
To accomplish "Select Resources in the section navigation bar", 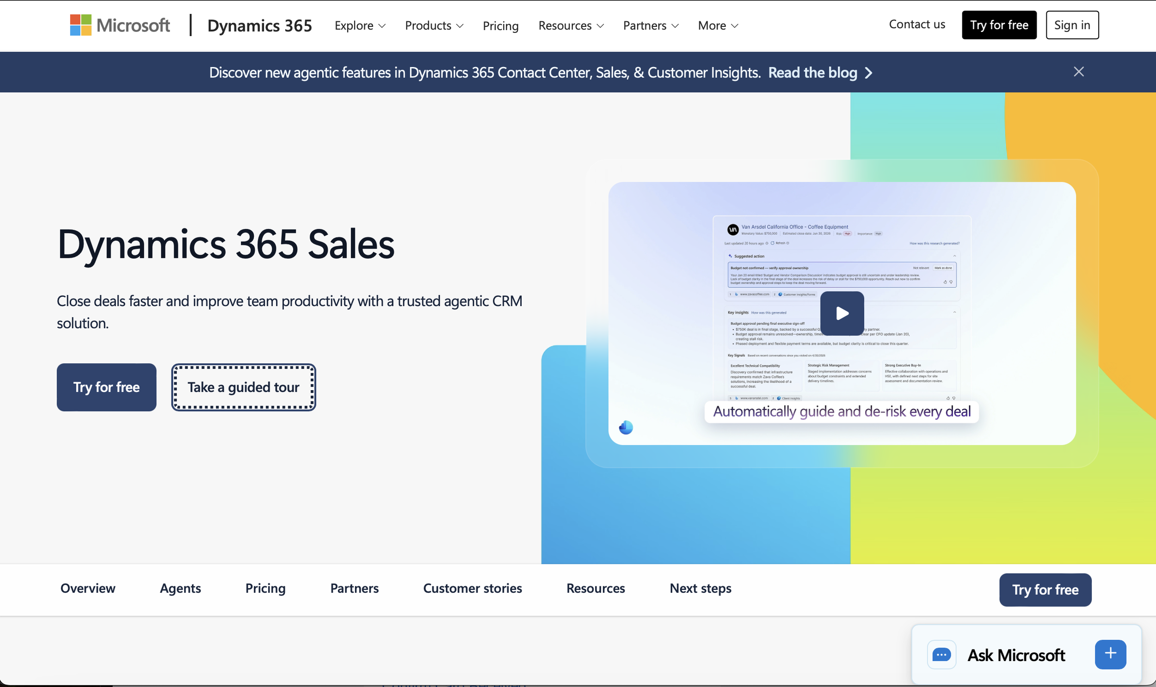I will [x=596, y=589].
